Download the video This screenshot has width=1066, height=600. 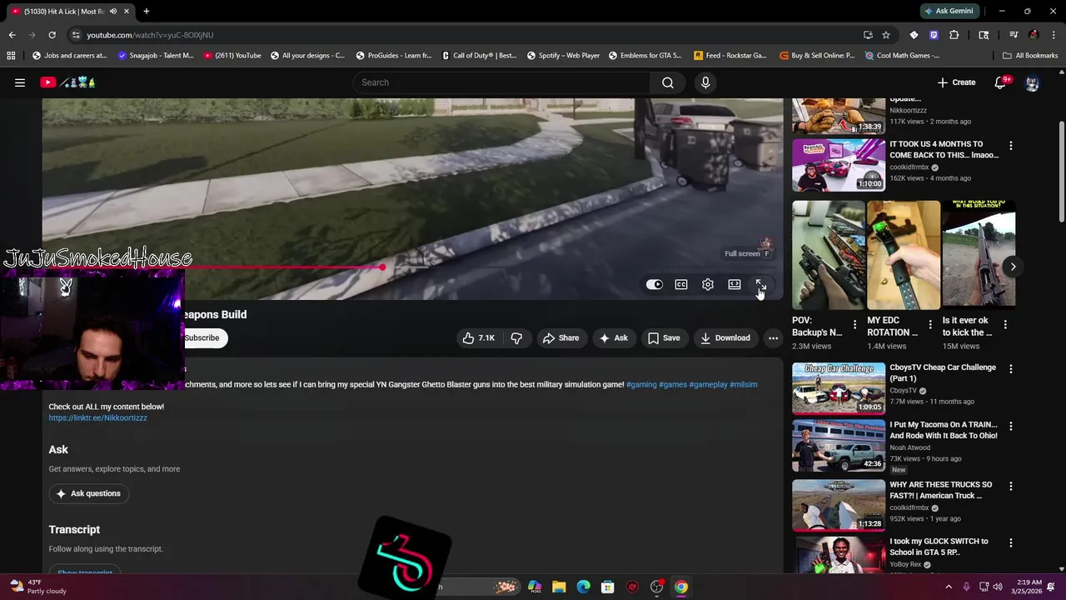(x=725, y=338)
